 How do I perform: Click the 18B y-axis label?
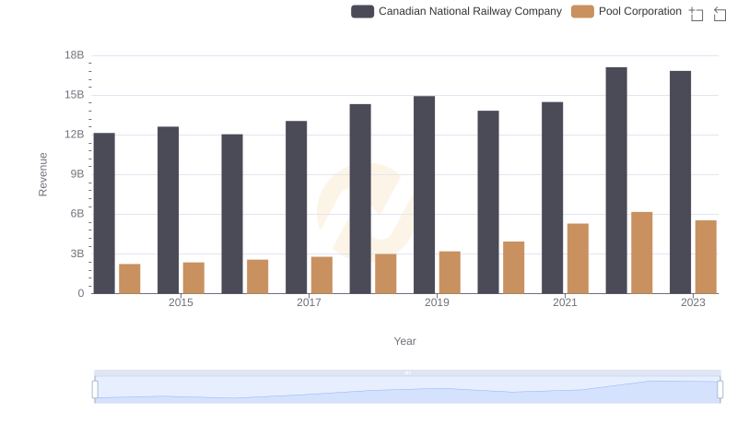coord(75,55)
